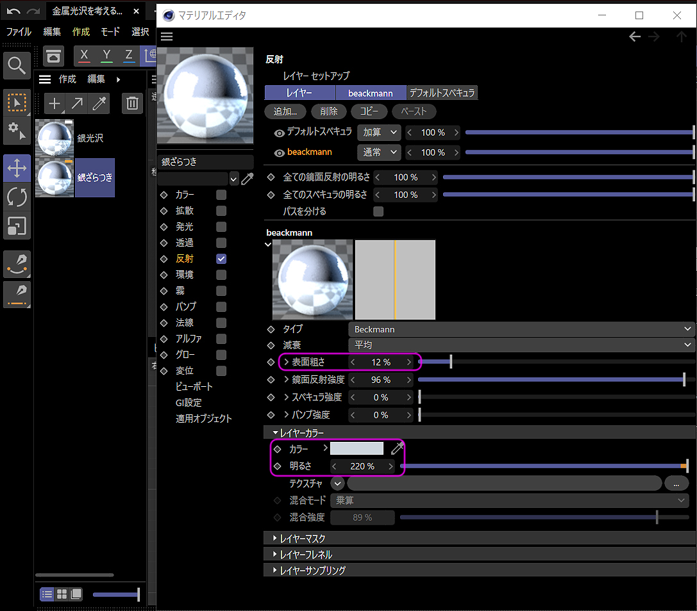Disable the 反射 channel checkbox
The image size is (697, 611).
pyautogui.click(x=221, y=259)
